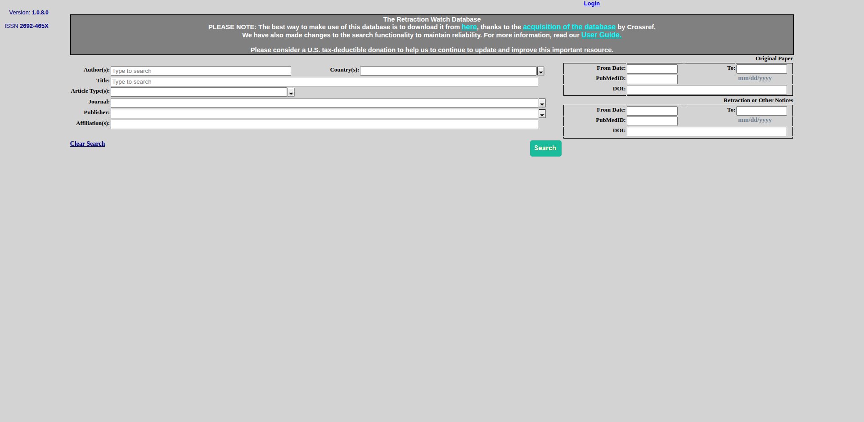The width and height of the screenshot is (864, 422).
Task: Focus the Author(s) search field
Action: tap(201, 71)
